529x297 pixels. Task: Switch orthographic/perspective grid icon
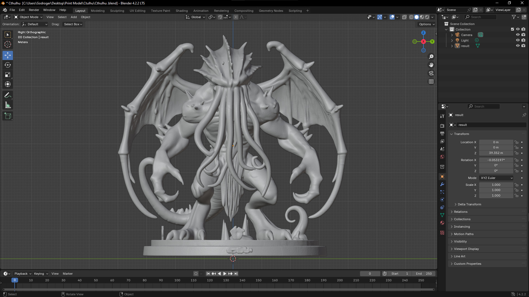click(431, 81)
